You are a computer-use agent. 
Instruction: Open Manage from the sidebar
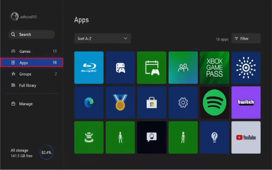(32, 104)
